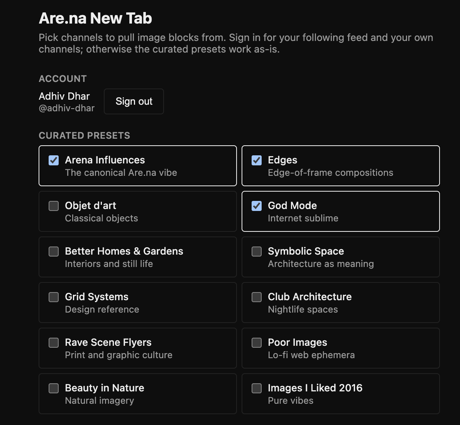
Task: Check the Beauty in Nature checkbox
Action: [x=54, y=388]
